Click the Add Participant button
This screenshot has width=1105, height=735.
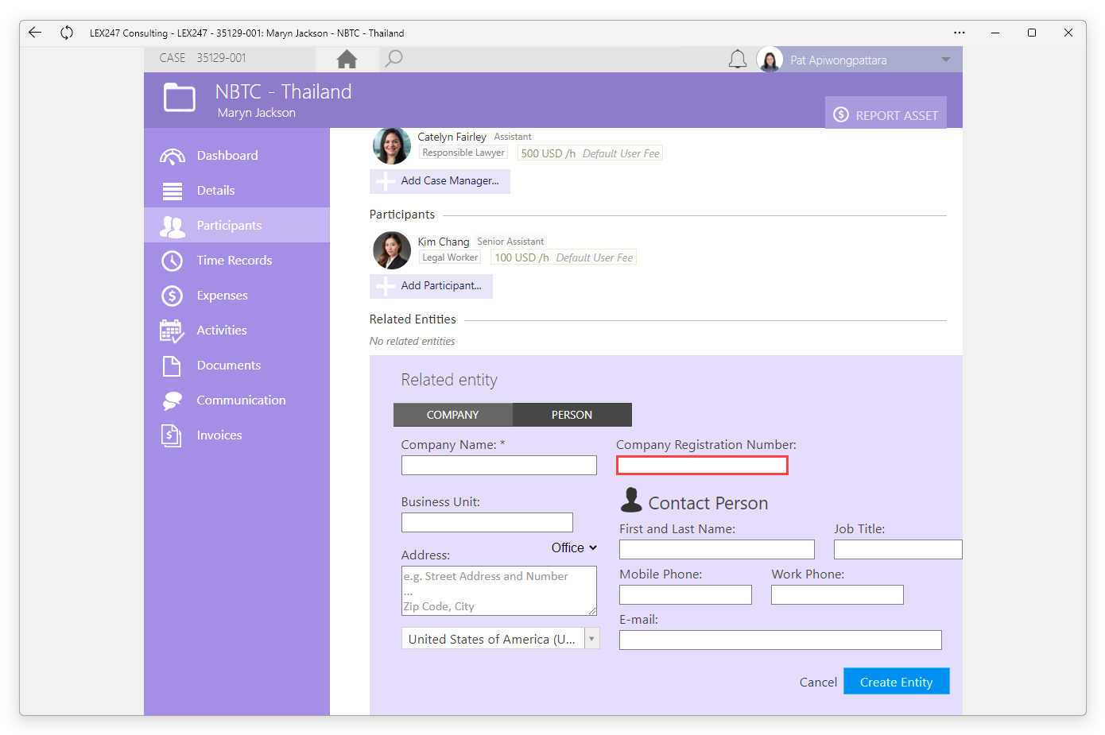431,286
